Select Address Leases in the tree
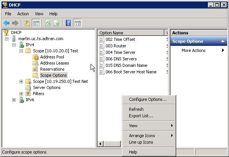 tap(55, 63)
